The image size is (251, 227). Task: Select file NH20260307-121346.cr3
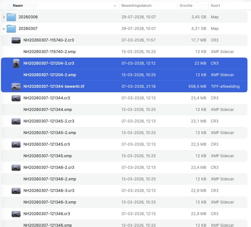[47, 214]
